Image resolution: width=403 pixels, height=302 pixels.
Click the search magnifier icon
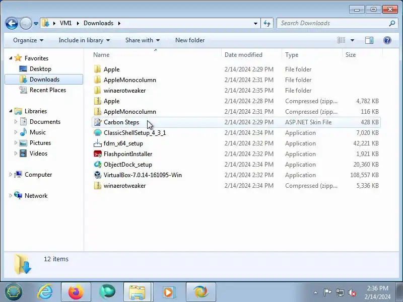[392, 23]
